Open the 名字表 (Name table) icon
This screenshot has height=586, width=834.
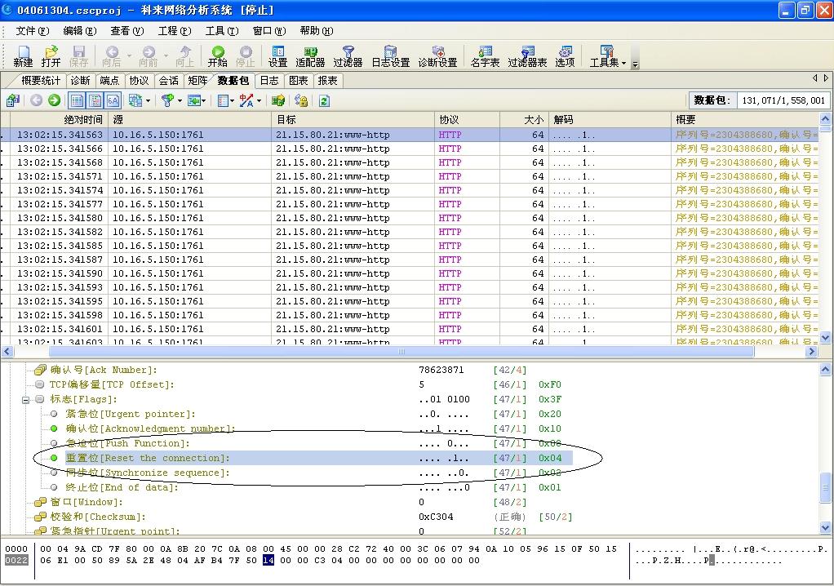[485, 55]
